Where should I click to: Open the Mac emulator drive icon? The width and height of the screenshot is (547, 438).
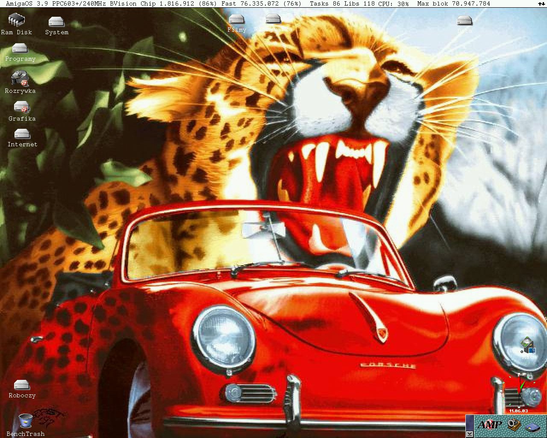(528, 348)
